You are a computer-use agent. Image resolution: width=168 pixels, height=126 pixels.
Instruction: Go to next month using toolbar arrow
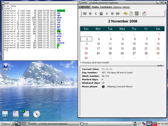point(112,13)
